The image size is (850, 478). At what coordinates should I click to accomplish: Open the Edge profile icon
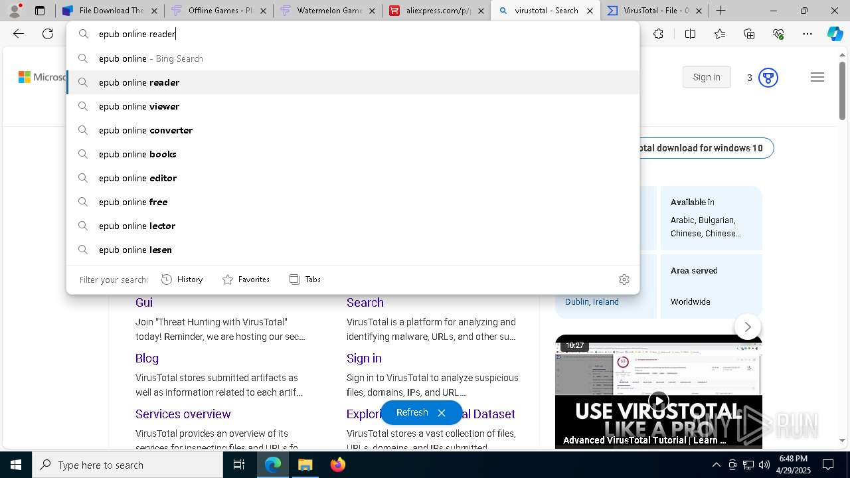[15, 11]
